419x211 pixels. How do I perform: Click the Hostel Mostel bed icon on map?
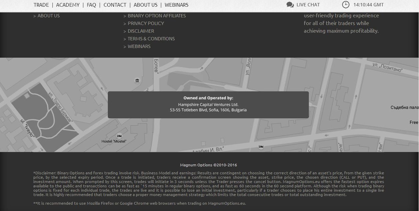[x=119, y=136]
